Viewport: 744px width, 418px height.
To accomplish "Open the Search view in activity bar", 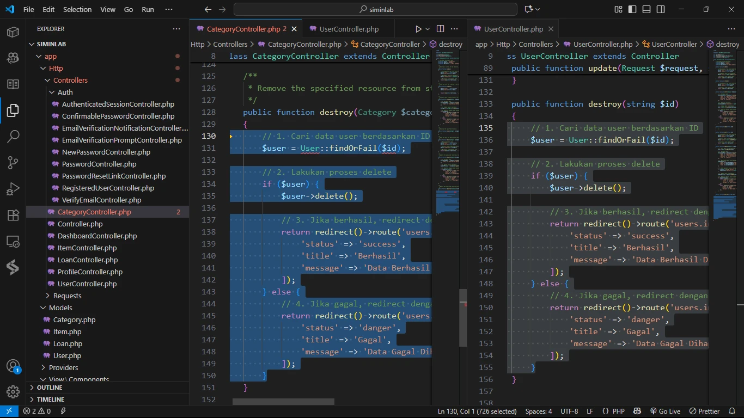I will pos(13,136).
